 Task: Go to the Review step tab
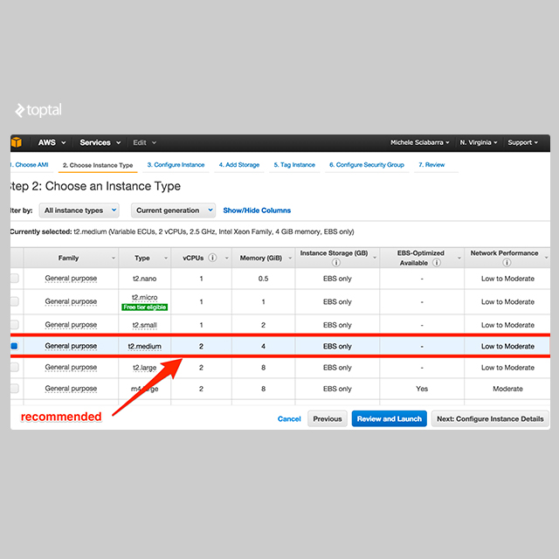[x=431, y=165]
